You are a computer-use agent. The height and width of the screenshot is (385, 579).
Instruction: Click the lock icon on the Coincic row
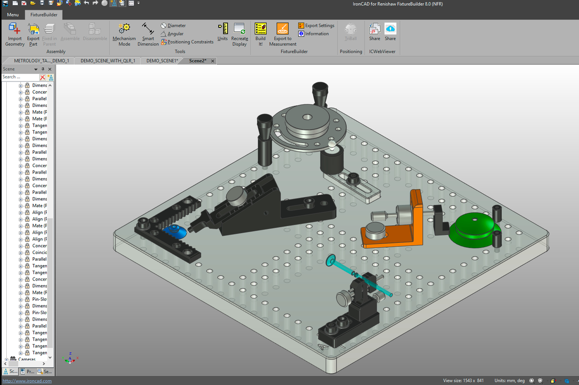[28, 252]
